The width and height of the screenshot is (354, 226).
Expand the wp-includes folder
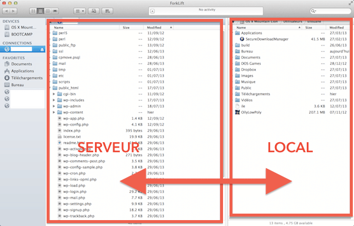[x=54, y=100]
